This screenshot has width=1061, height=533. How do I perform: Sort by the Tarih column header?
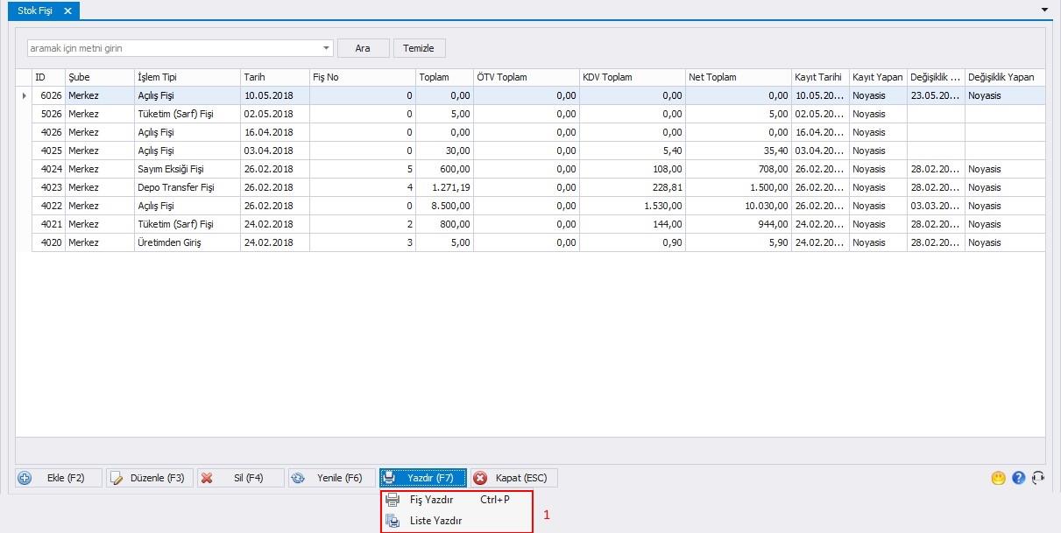point(275,77)
